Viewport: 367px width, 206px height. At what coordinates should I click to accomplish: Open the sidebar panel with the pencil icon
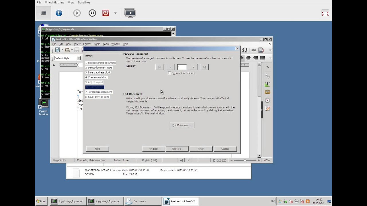tap(267, 108)
